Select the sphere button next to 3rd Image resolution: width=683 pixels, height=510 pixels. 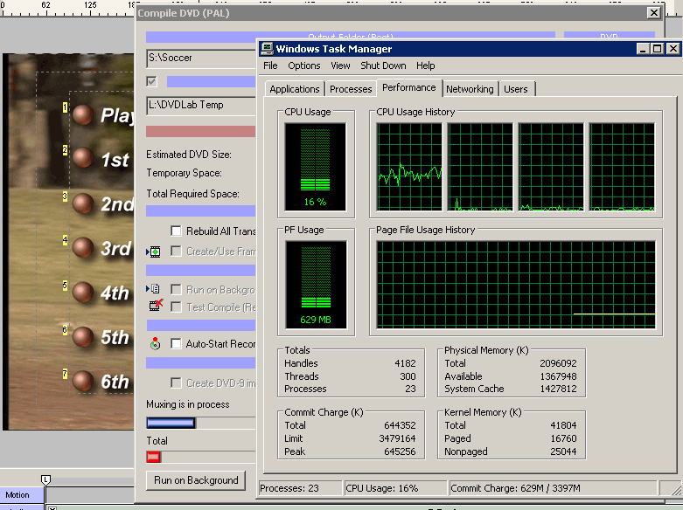[83, 247]
